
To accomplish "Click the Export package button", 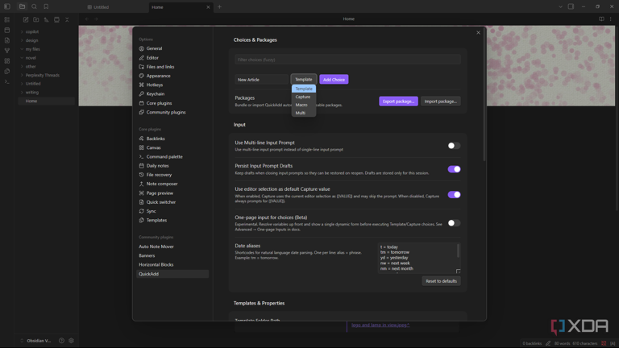I will (x=398, y=101).
